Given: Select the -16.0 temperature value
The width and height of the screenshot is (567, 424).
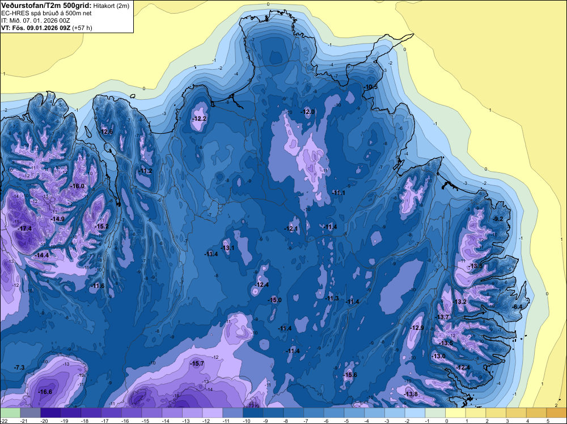Looking at the screenshot, I should [x=77, y=186].
